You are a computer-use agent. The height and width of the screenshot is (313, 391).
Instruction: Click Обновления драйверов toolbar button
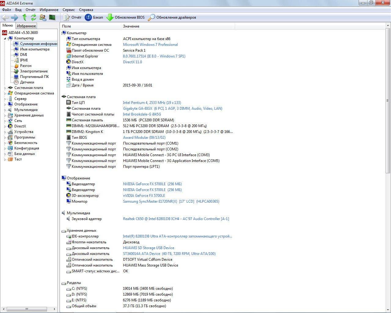172,17
